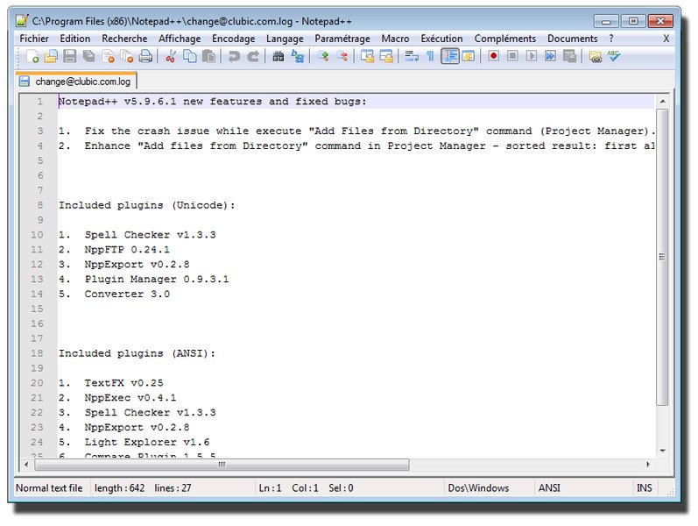Click the text 'Included plugins (Unicode):'
The width and height of the screenshot is (698, 526).
tap(147, 205)
